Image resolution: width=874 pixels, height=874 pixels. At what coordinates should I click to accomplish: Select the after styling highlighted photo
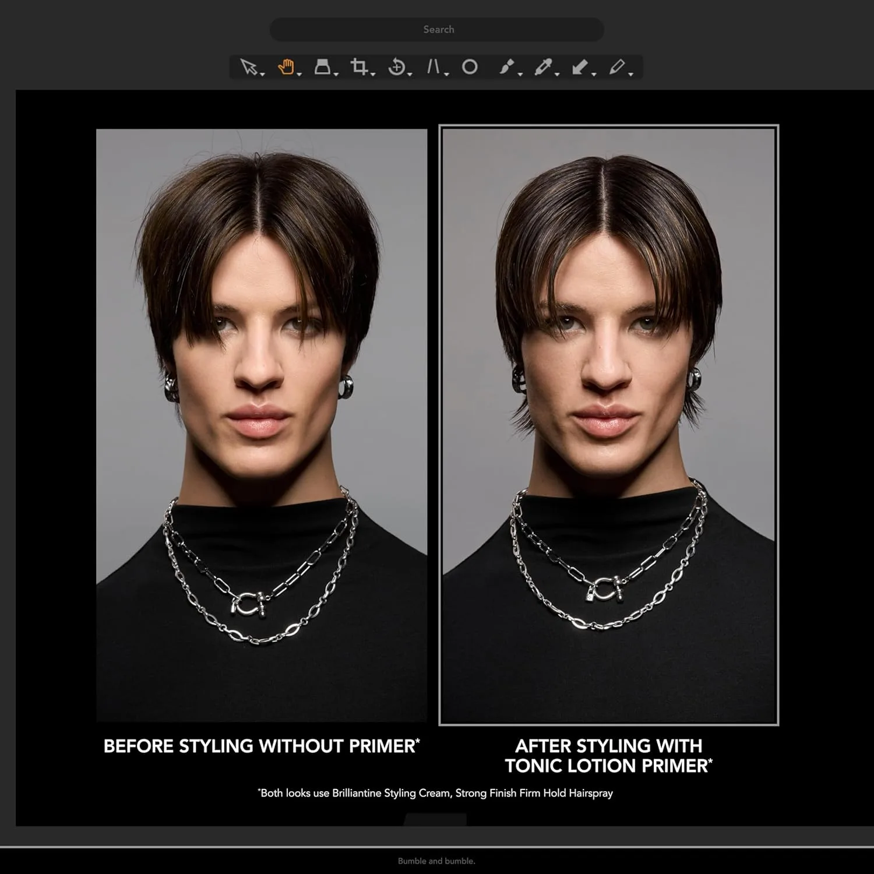[609, 425]
